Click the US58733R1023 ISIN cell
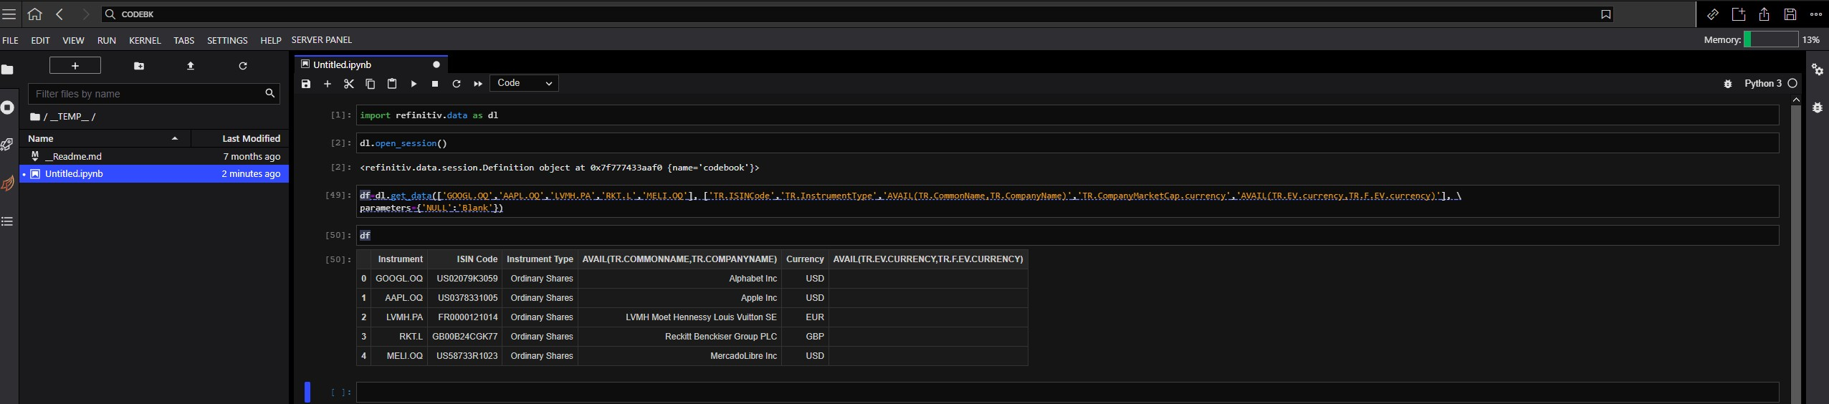This screenshot has height=404, width=1829. pyautogui.click(x=467, y=356)
